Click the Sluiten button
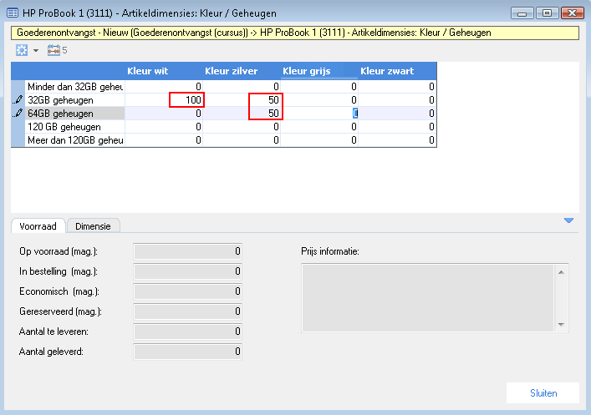 pos(543,392)
